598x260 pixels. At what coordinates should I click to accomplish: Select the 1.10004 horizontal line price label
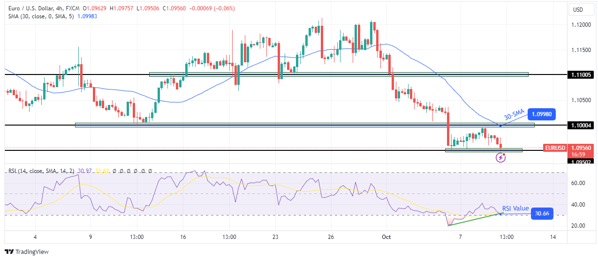click(580, 126)
